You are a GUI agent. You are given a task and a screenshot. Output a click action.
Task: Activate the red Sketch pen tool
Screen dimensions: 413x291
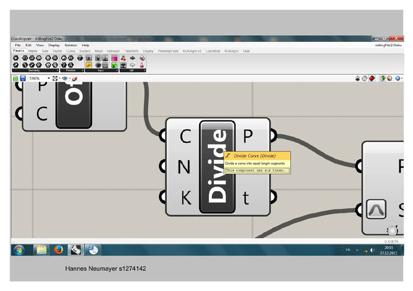(x=75, y=79)
